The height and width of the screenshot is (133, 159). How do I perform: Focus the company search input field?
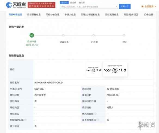(x=89, y=7)
